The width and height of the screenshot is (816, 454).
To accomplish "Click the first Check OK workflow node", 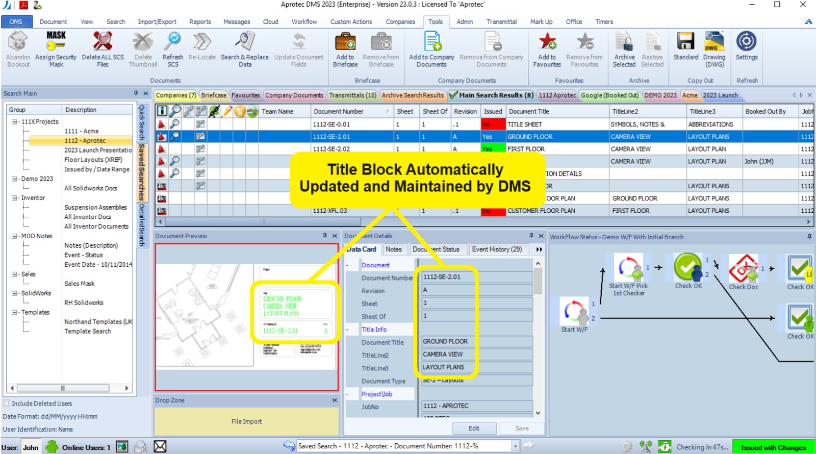I will pyautogui.click(x=688, y=267).
